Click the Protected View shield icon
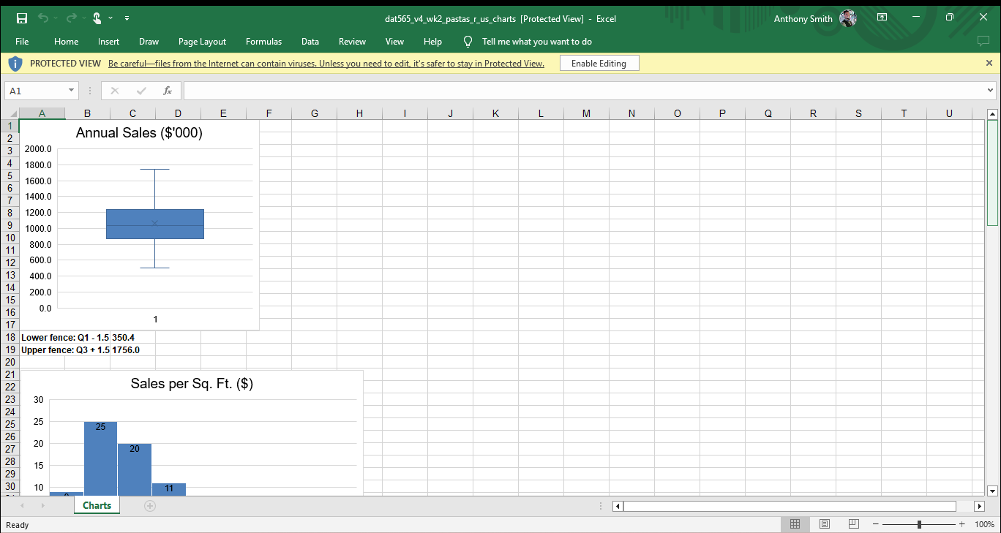This screenshot has height=533, width=1001. pos(15,64)
